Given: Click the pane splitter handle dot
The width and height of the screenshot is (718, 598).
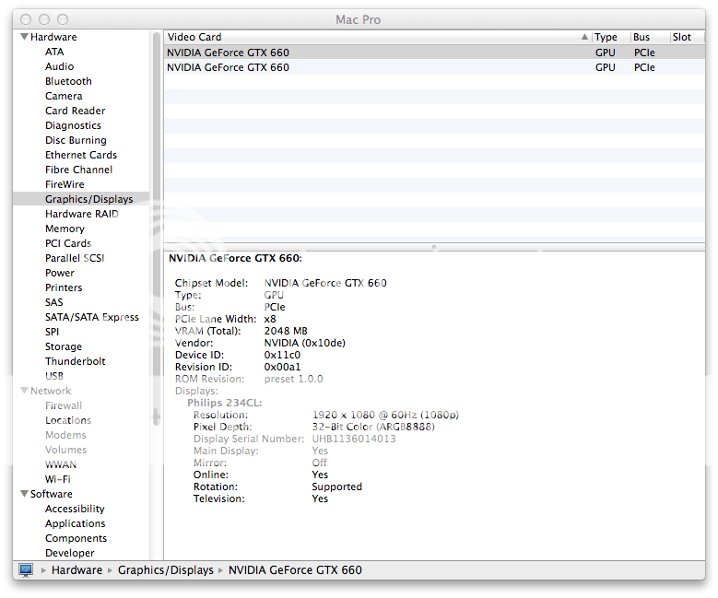Looking at the screenshot, I should [434, 247].
